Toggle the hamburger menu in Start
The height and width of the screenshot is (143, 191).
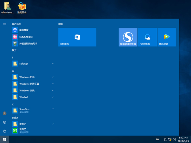pyautogui.click(x=4, y=24)
